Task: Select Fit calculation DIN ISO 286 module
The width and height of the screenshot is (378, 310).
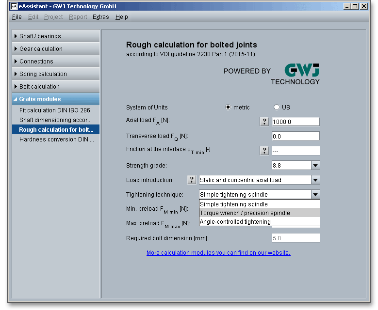Action: tap(55, 110)
